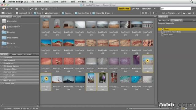Switch to the Export tab

coord(28,55)
